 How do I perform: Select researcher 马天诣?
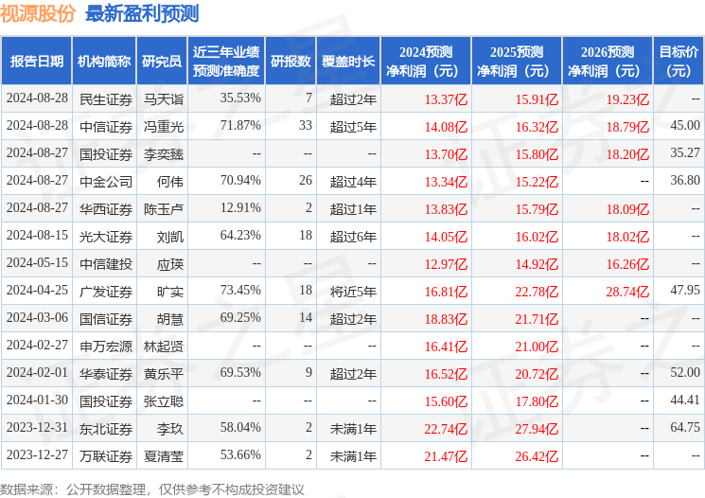tap(164, 98)
